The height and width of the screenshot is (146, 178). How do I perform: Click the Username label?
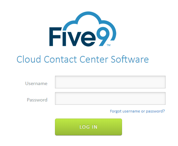tap(36, 83)
